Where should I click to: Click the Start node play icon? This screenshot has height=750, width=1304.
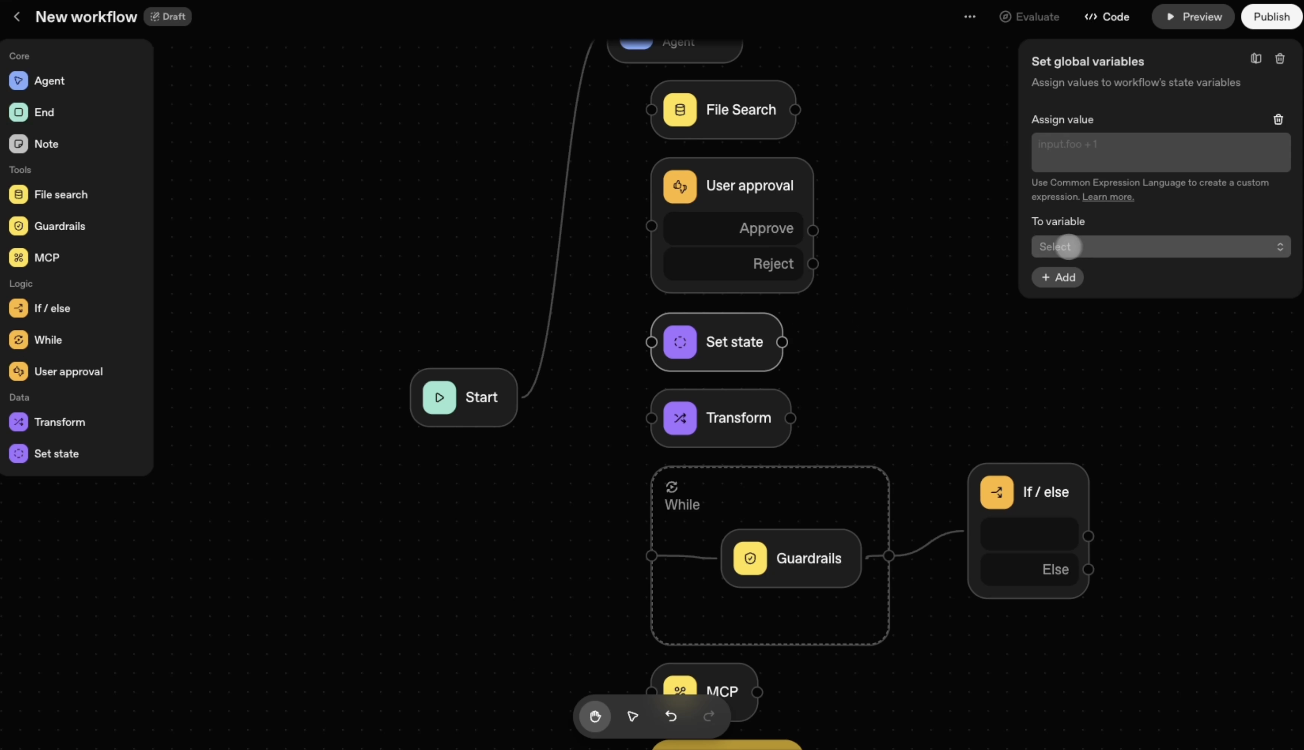coord(439,397)
